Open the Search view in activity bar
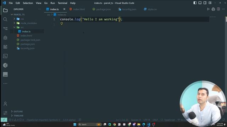 point(5,19)
